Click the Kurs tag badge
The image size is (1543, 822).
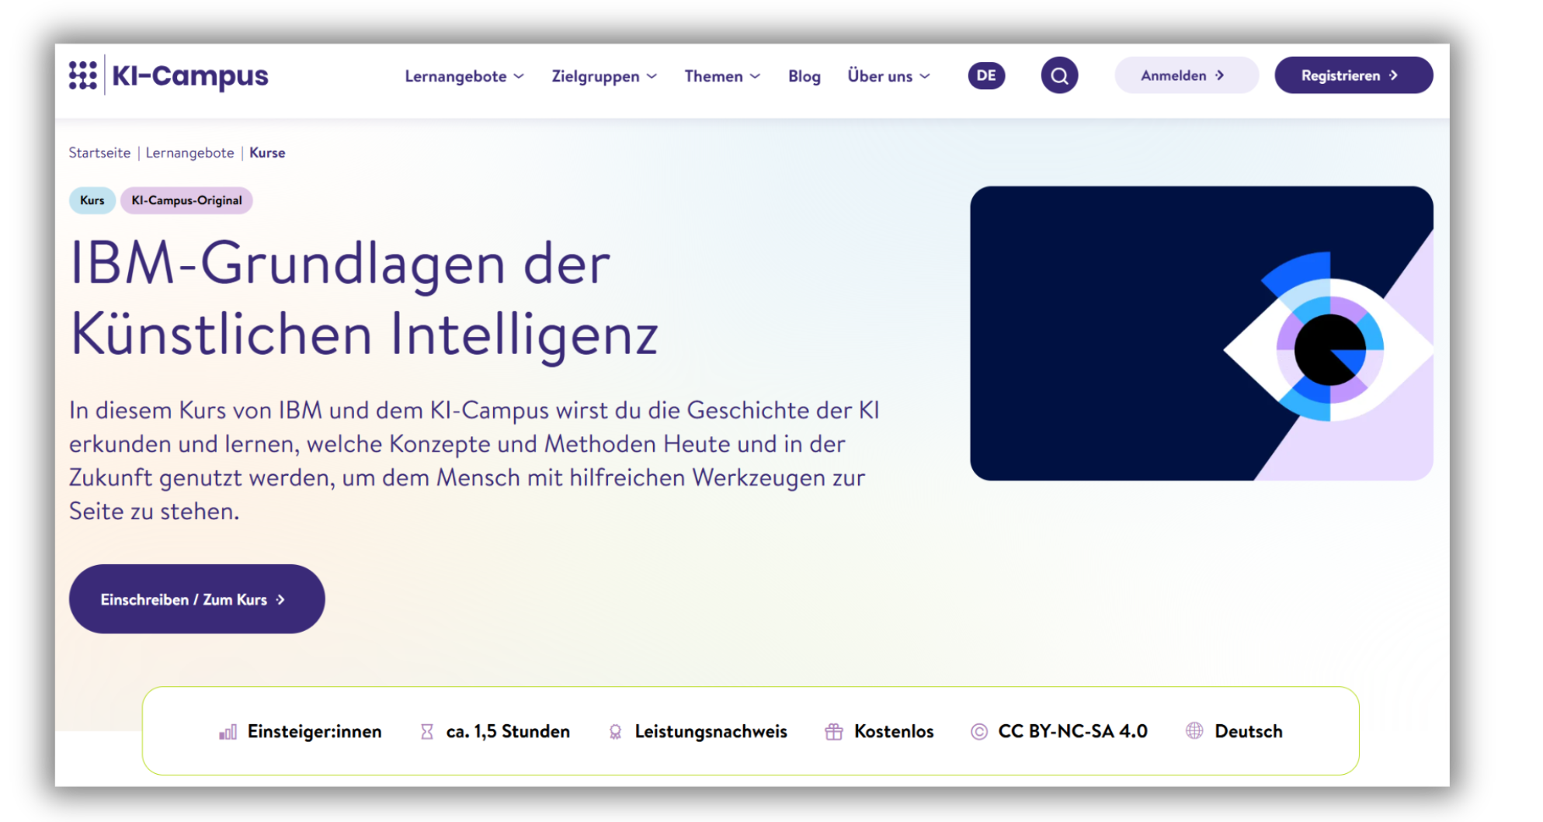click(92, 200)
